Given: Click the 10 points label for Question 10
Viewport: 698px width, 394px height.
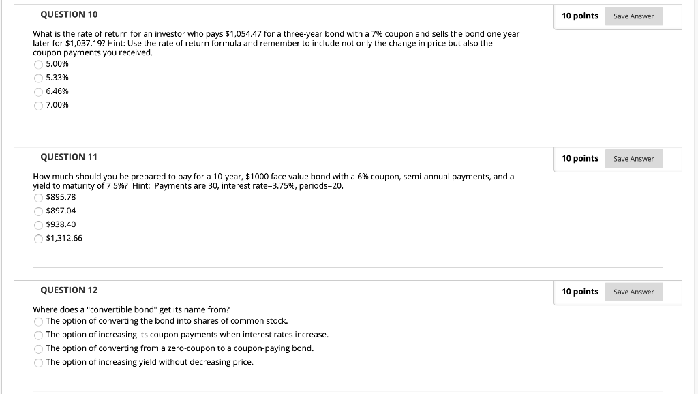Looking at the screenshot, I should click(580, 16).
